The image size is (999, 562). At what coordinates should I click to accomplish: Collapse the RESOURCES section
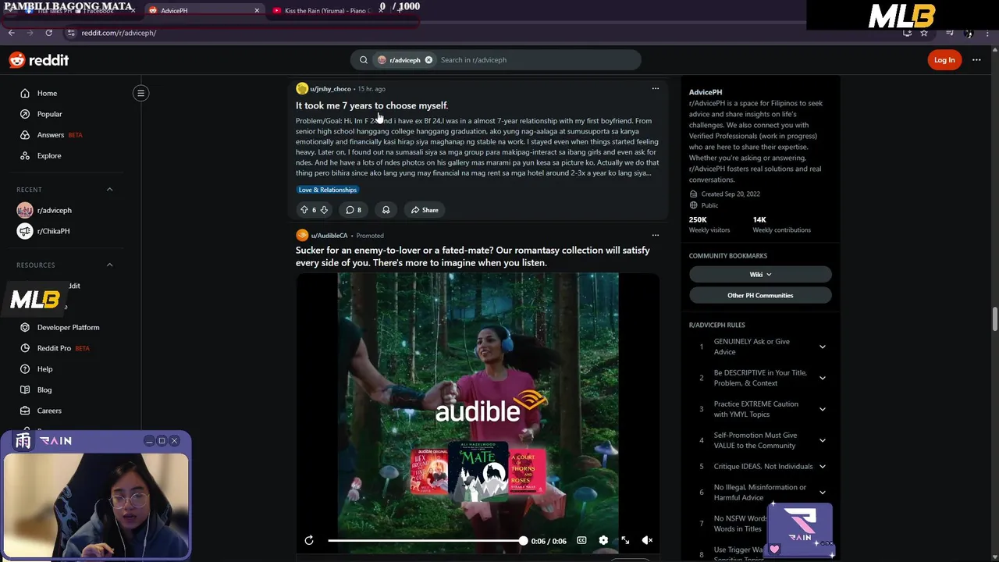pos(109,265)
